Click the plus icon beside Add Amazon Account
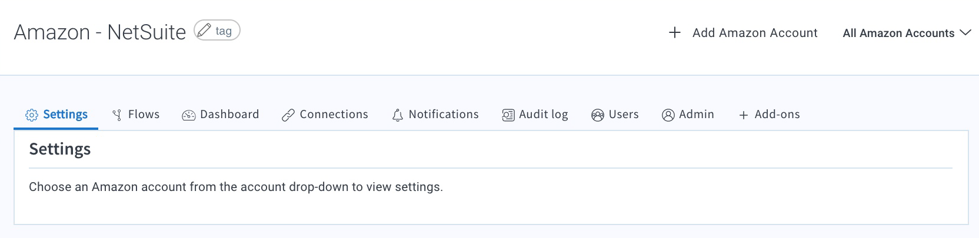Image resolution: width=979 pixels, height=238 pixels. pyautogui.click(x=675, y=32)
